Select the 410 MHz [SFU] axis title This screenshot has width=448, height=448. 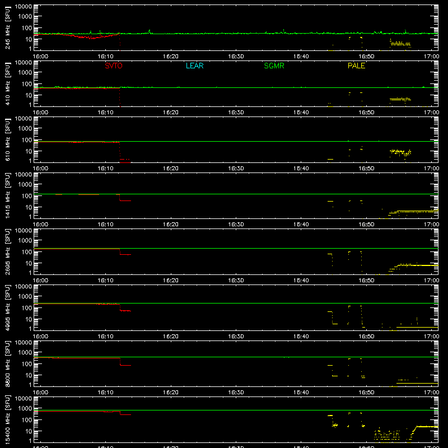pyautogui.click(x=8, y=83)
